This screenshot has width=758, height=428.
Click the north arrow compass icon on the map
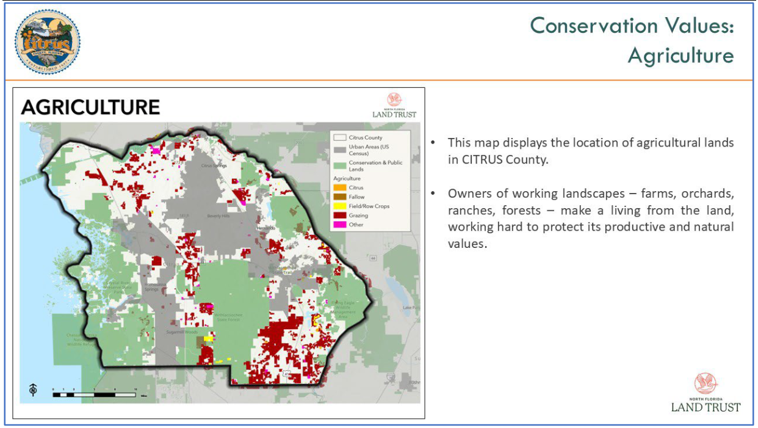tap(32, 390)
